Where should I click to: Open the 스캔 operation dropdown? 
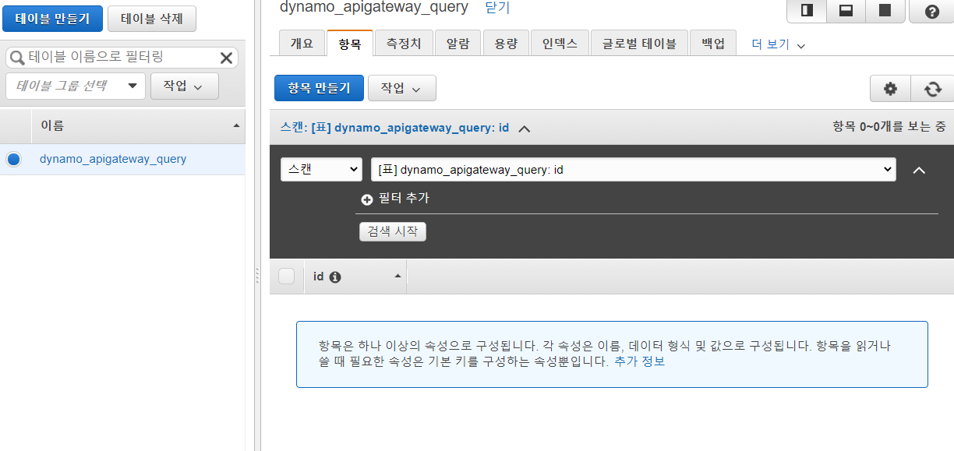coord(321,169)
